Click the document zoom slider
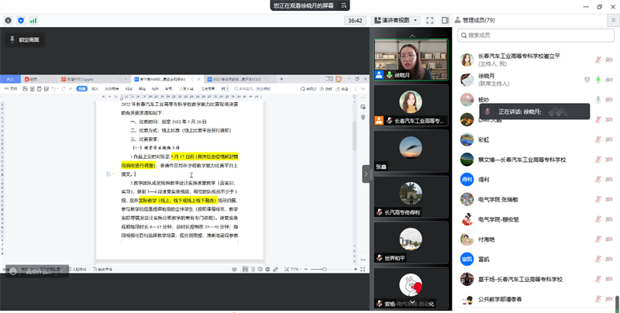Viewport: 620px width, 313px height. (323, 269)
